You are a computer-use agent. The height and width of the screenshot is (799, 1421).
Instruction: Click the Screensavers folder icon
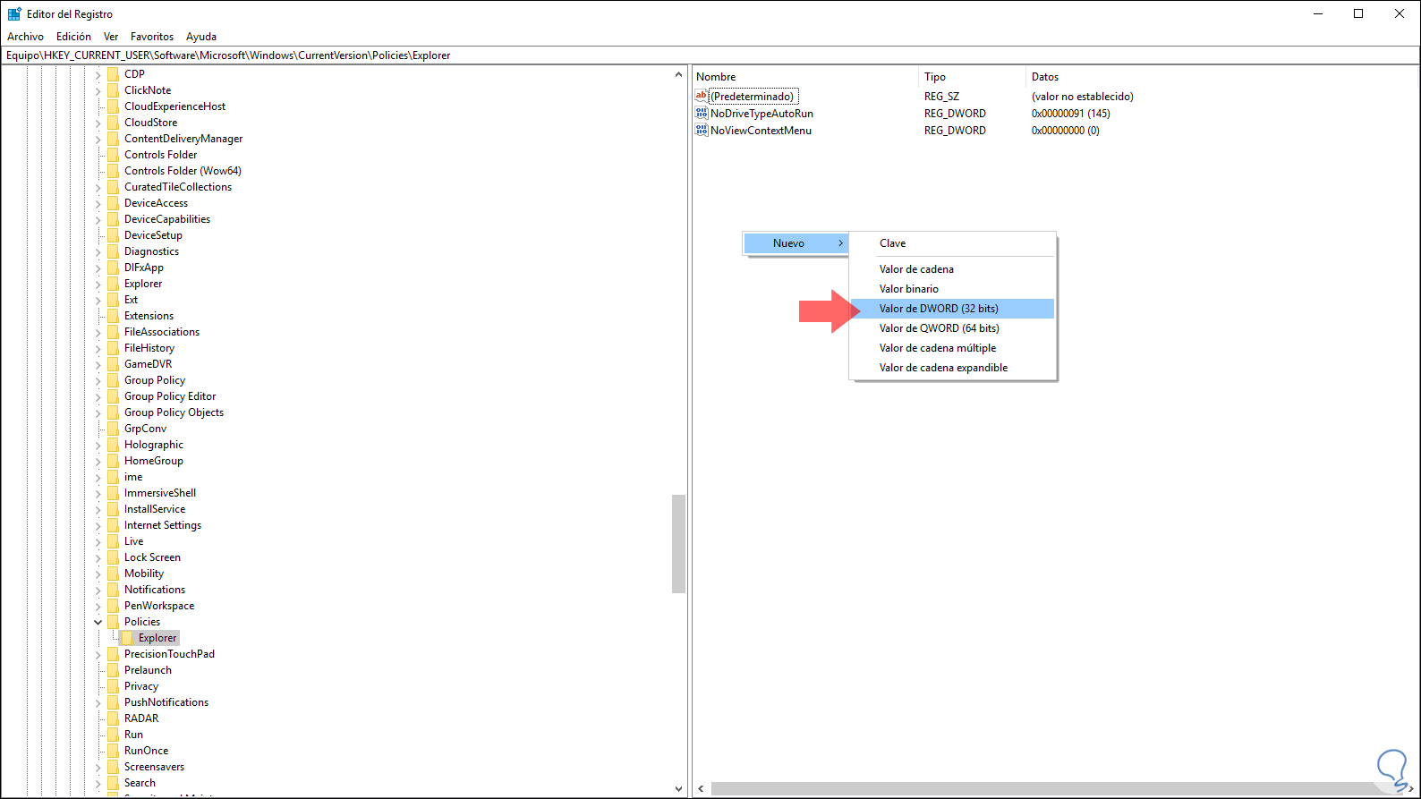click(113, 767)
